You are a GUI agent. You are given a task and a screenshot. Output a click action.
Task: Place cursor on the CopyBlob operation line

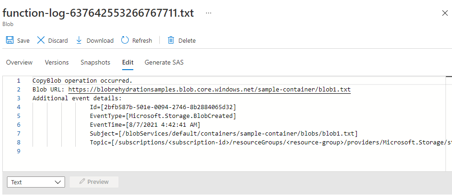[x=82, y=81]
